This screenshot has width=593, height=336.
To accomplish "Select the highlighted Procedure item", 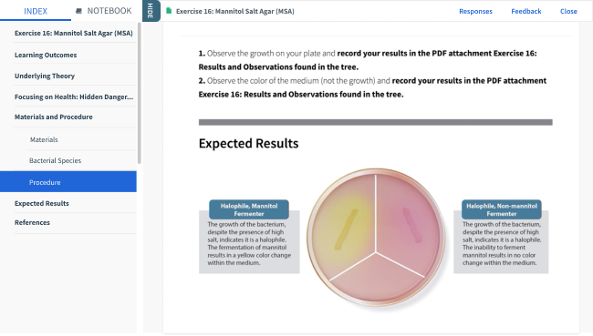I will click(x=68, y=182).
